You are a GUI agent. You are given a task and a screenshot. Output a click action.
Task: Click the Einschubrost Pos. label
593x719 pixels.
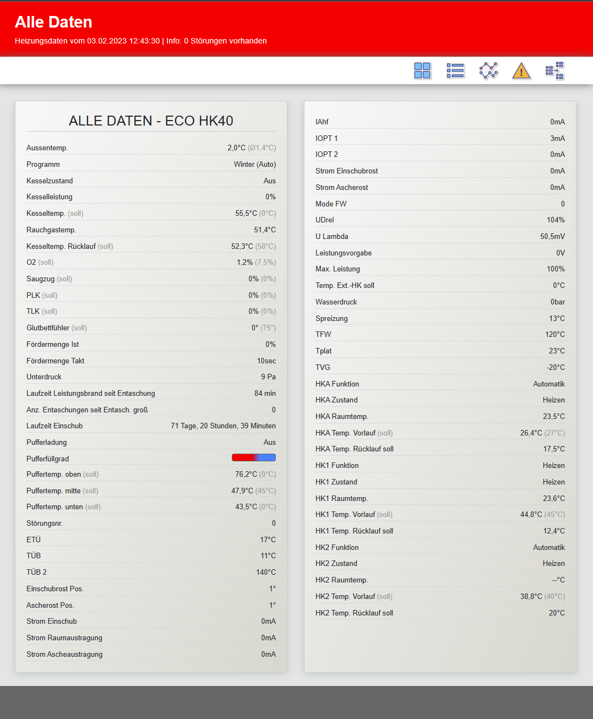click(55, 589)
